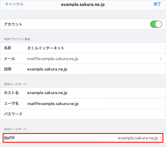The width and height of the screenshot is (166, 147).
Task: Tap the example.sakura.ne.jp header title
Action: pyautogui.click(x=83, y=4)
